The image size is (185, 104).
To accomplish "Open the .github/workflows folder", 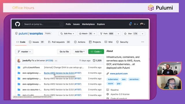I will pyautogui.click(x=31, y=67).
